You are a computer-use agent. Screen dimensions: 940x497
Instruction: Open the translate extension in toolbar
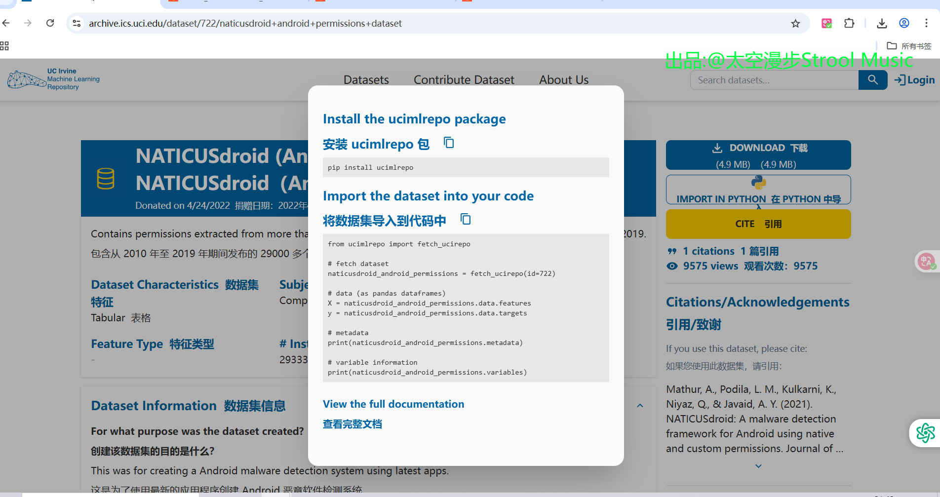[x=826, y=23]
